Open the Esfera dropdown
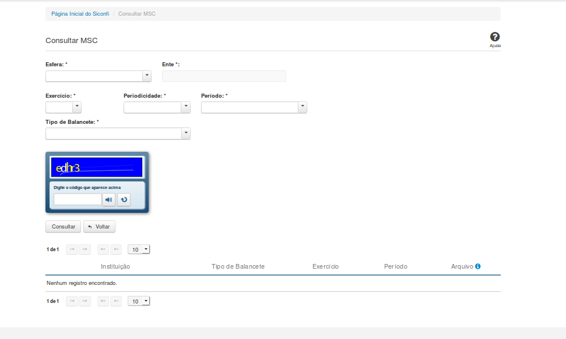The height and width of the screenshot is (339, 566). [147, 76]
